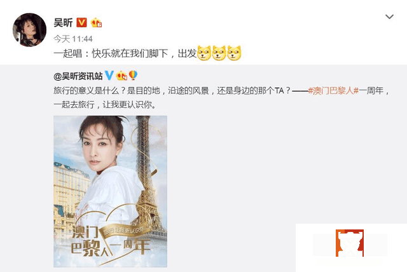Open 吴昕's circular profile avatar
Viewport: 407px width, 272px height.
30,30
